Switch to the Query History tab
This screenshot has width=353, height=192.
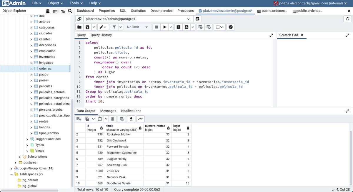101,35
